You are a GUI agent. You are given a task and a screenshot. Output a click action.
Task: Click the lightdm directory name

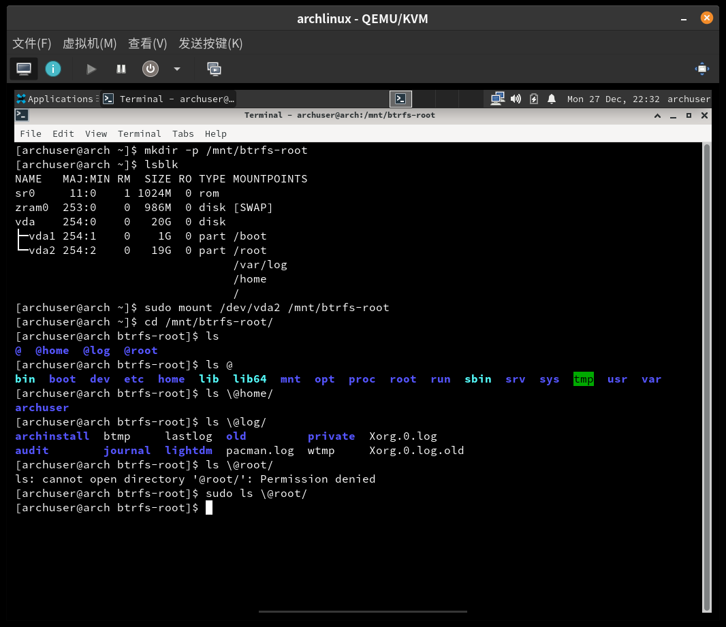(189, 451)
